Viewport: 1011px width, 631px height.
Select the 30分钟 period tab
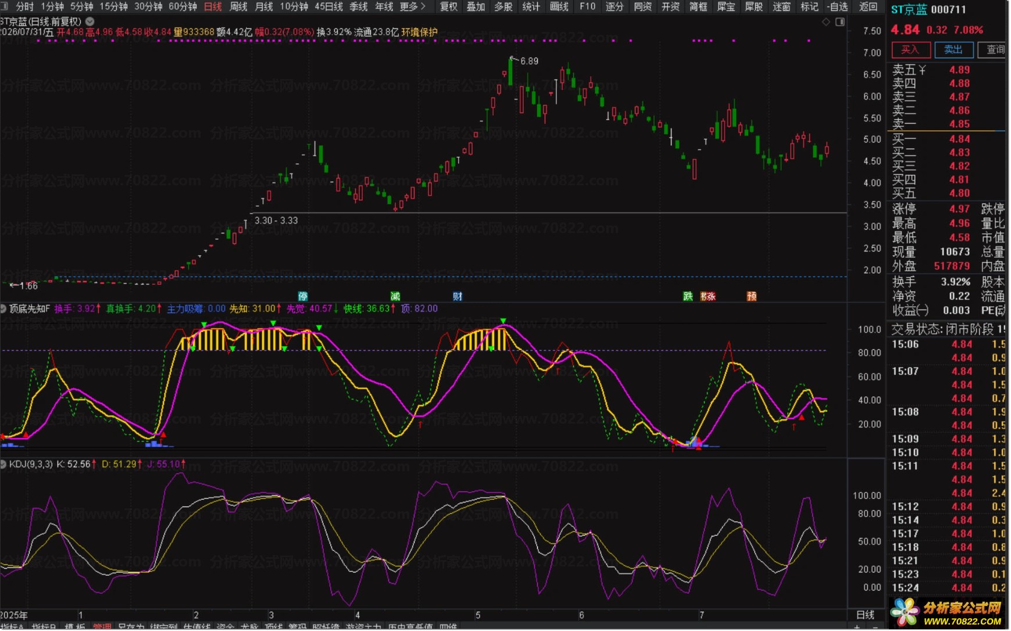point(148,6)
